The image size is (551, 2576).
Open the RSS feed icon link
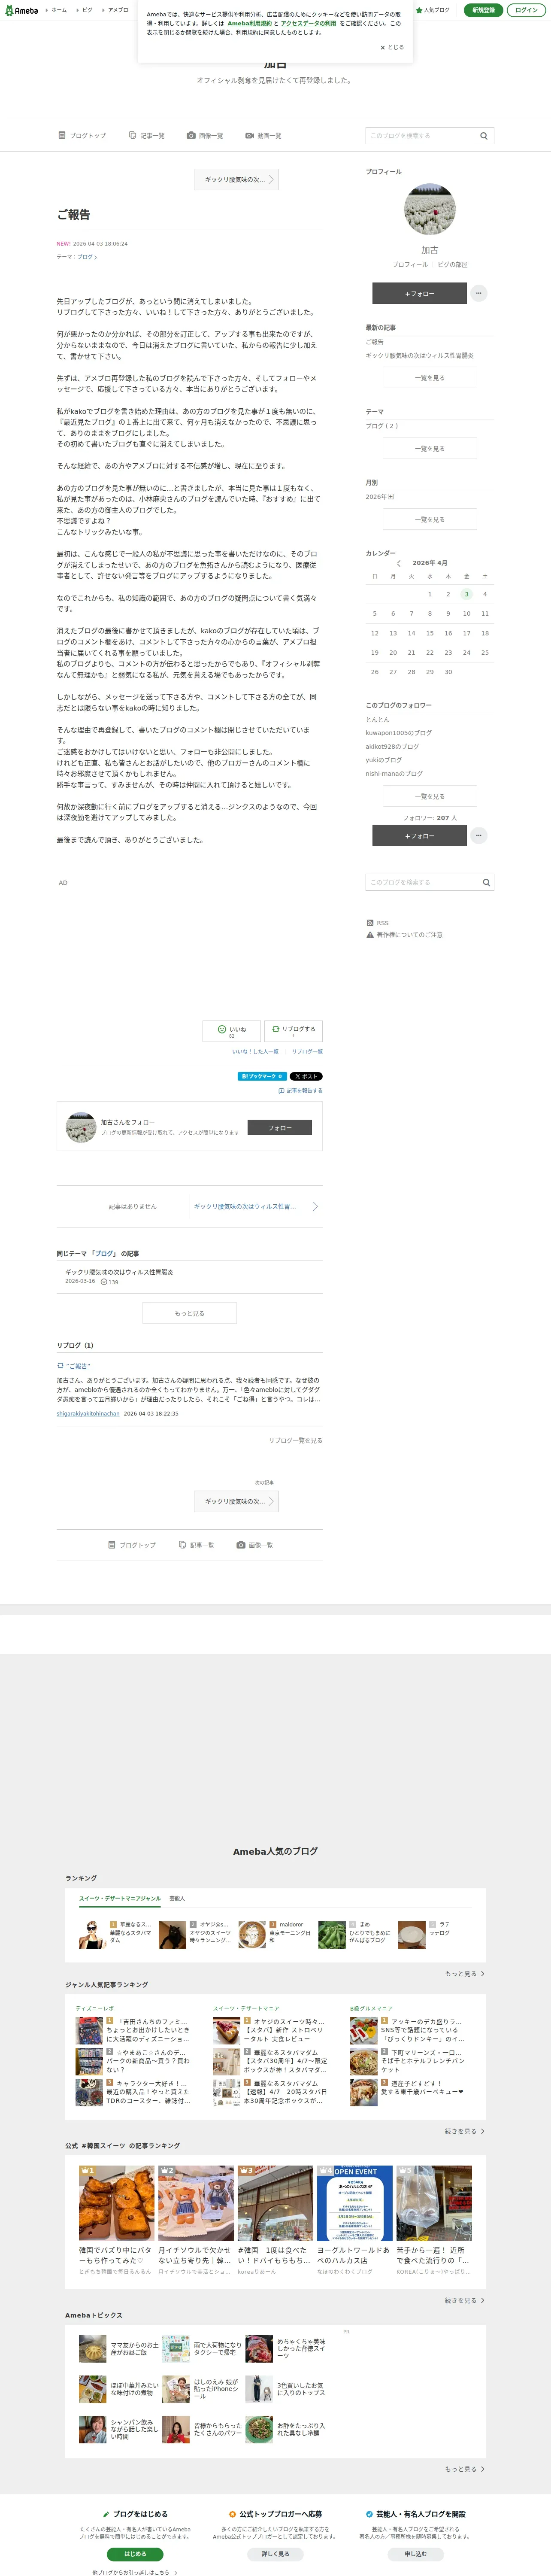(377, 923)
